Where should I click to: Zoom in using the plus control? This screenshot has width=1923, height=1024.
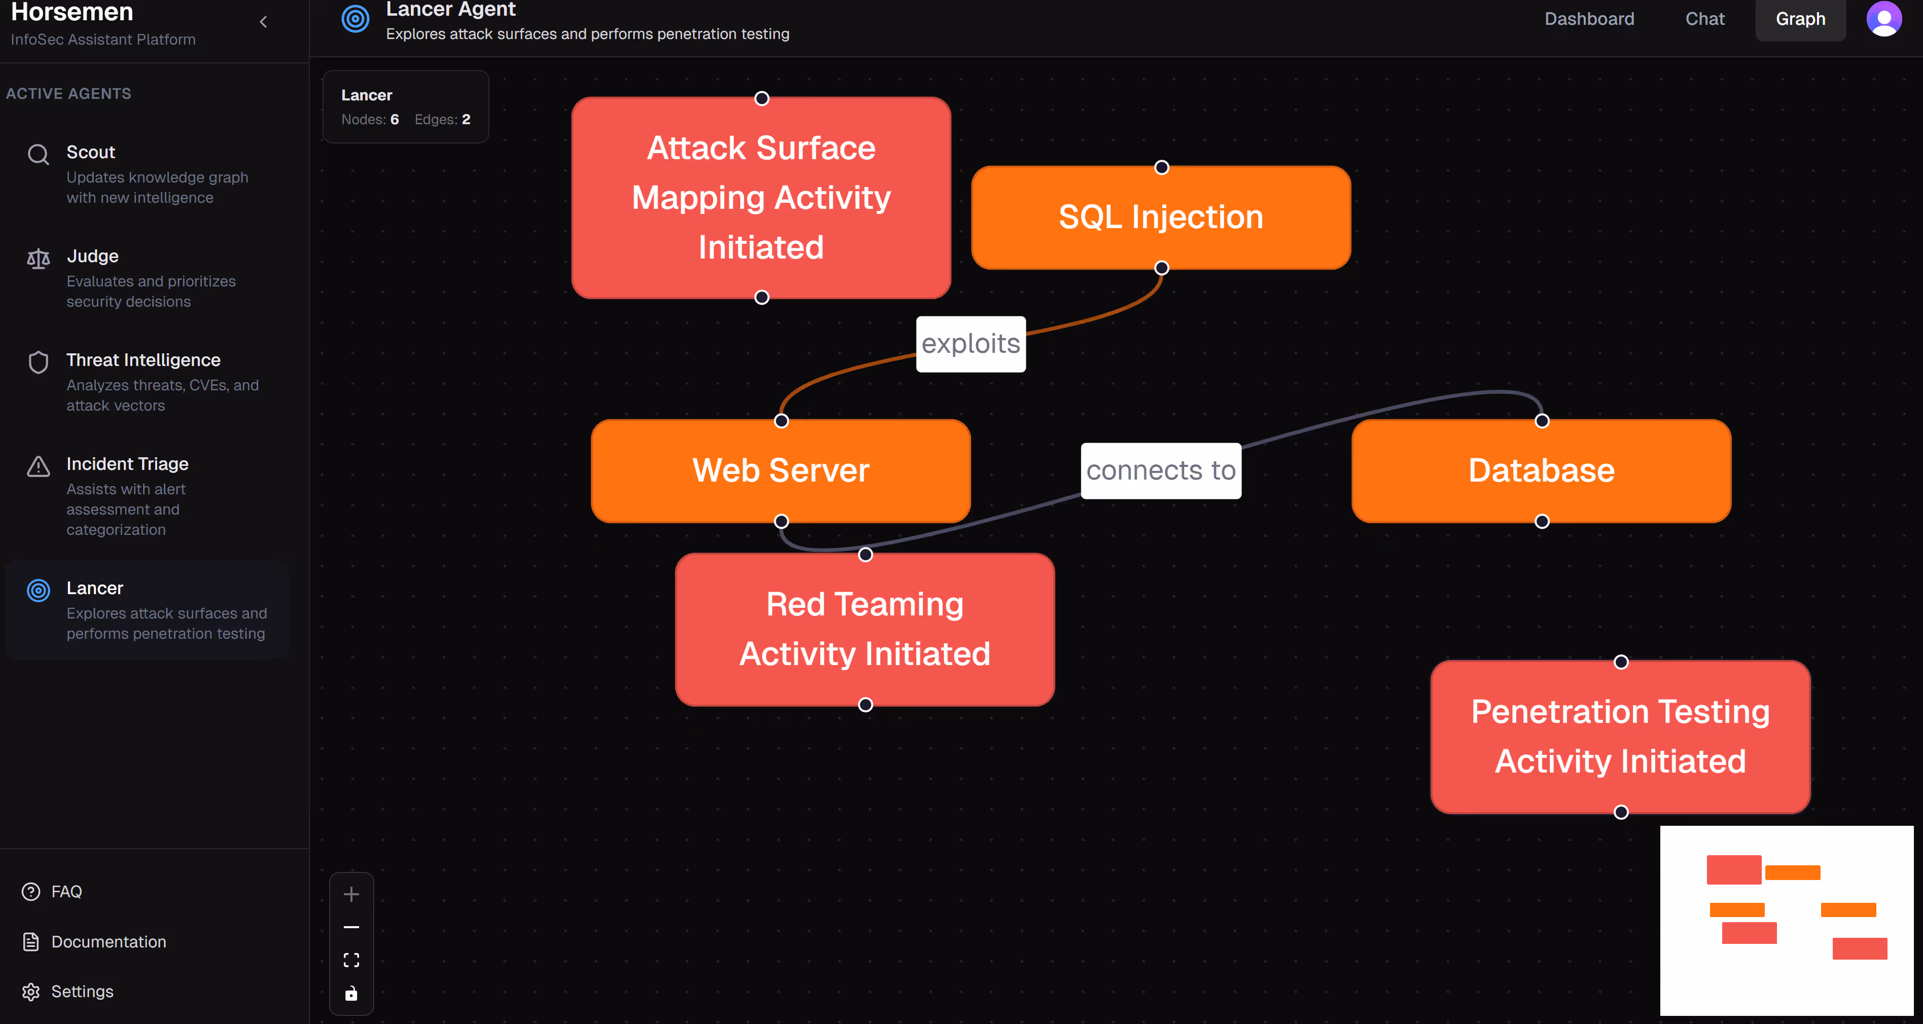point(351,894)
